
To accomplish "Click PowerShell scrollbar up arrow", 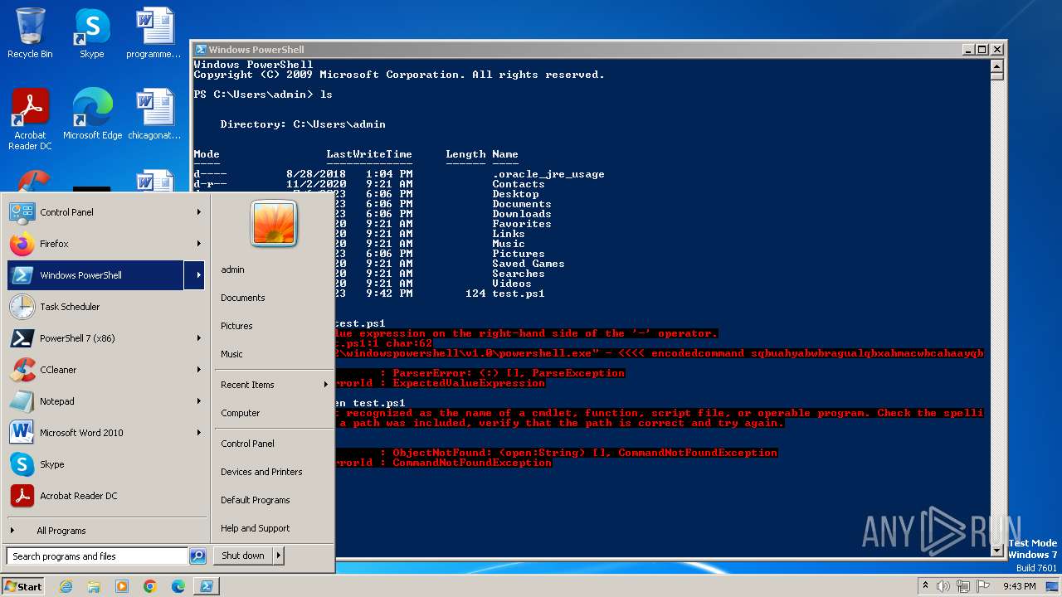I will pyautogui.click(x=998, y=67).
